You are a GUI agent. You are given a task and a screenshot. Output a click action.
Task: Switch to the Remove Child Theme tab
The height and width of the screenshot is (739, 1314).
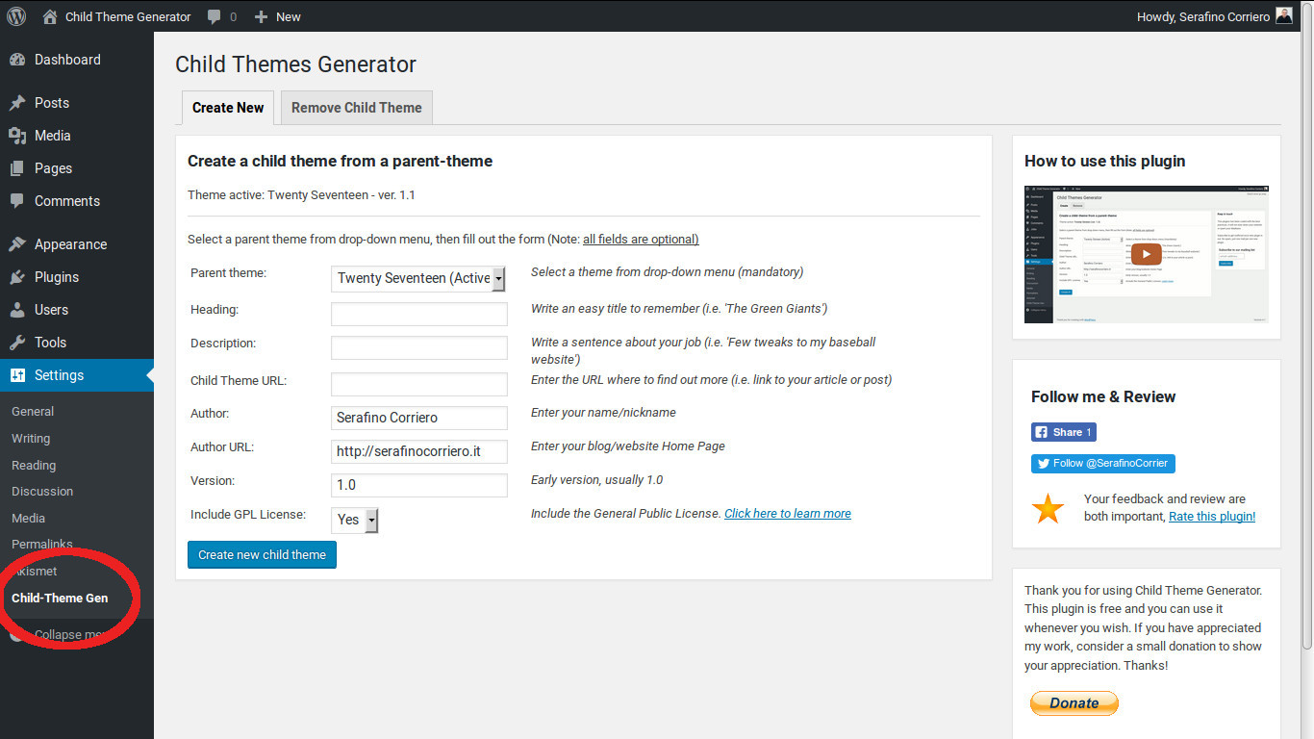[x=356, y=108]
